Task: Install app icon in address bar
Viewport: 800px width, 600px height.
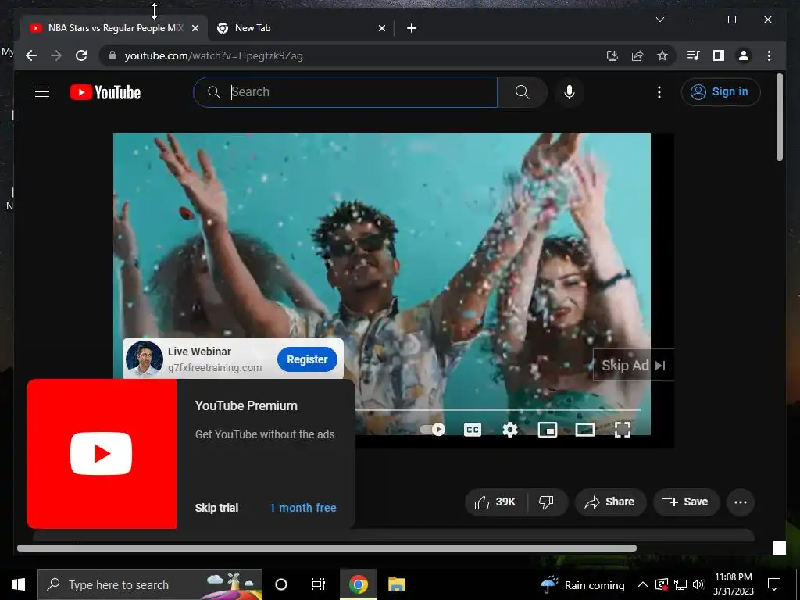Action: pos(612,55)
